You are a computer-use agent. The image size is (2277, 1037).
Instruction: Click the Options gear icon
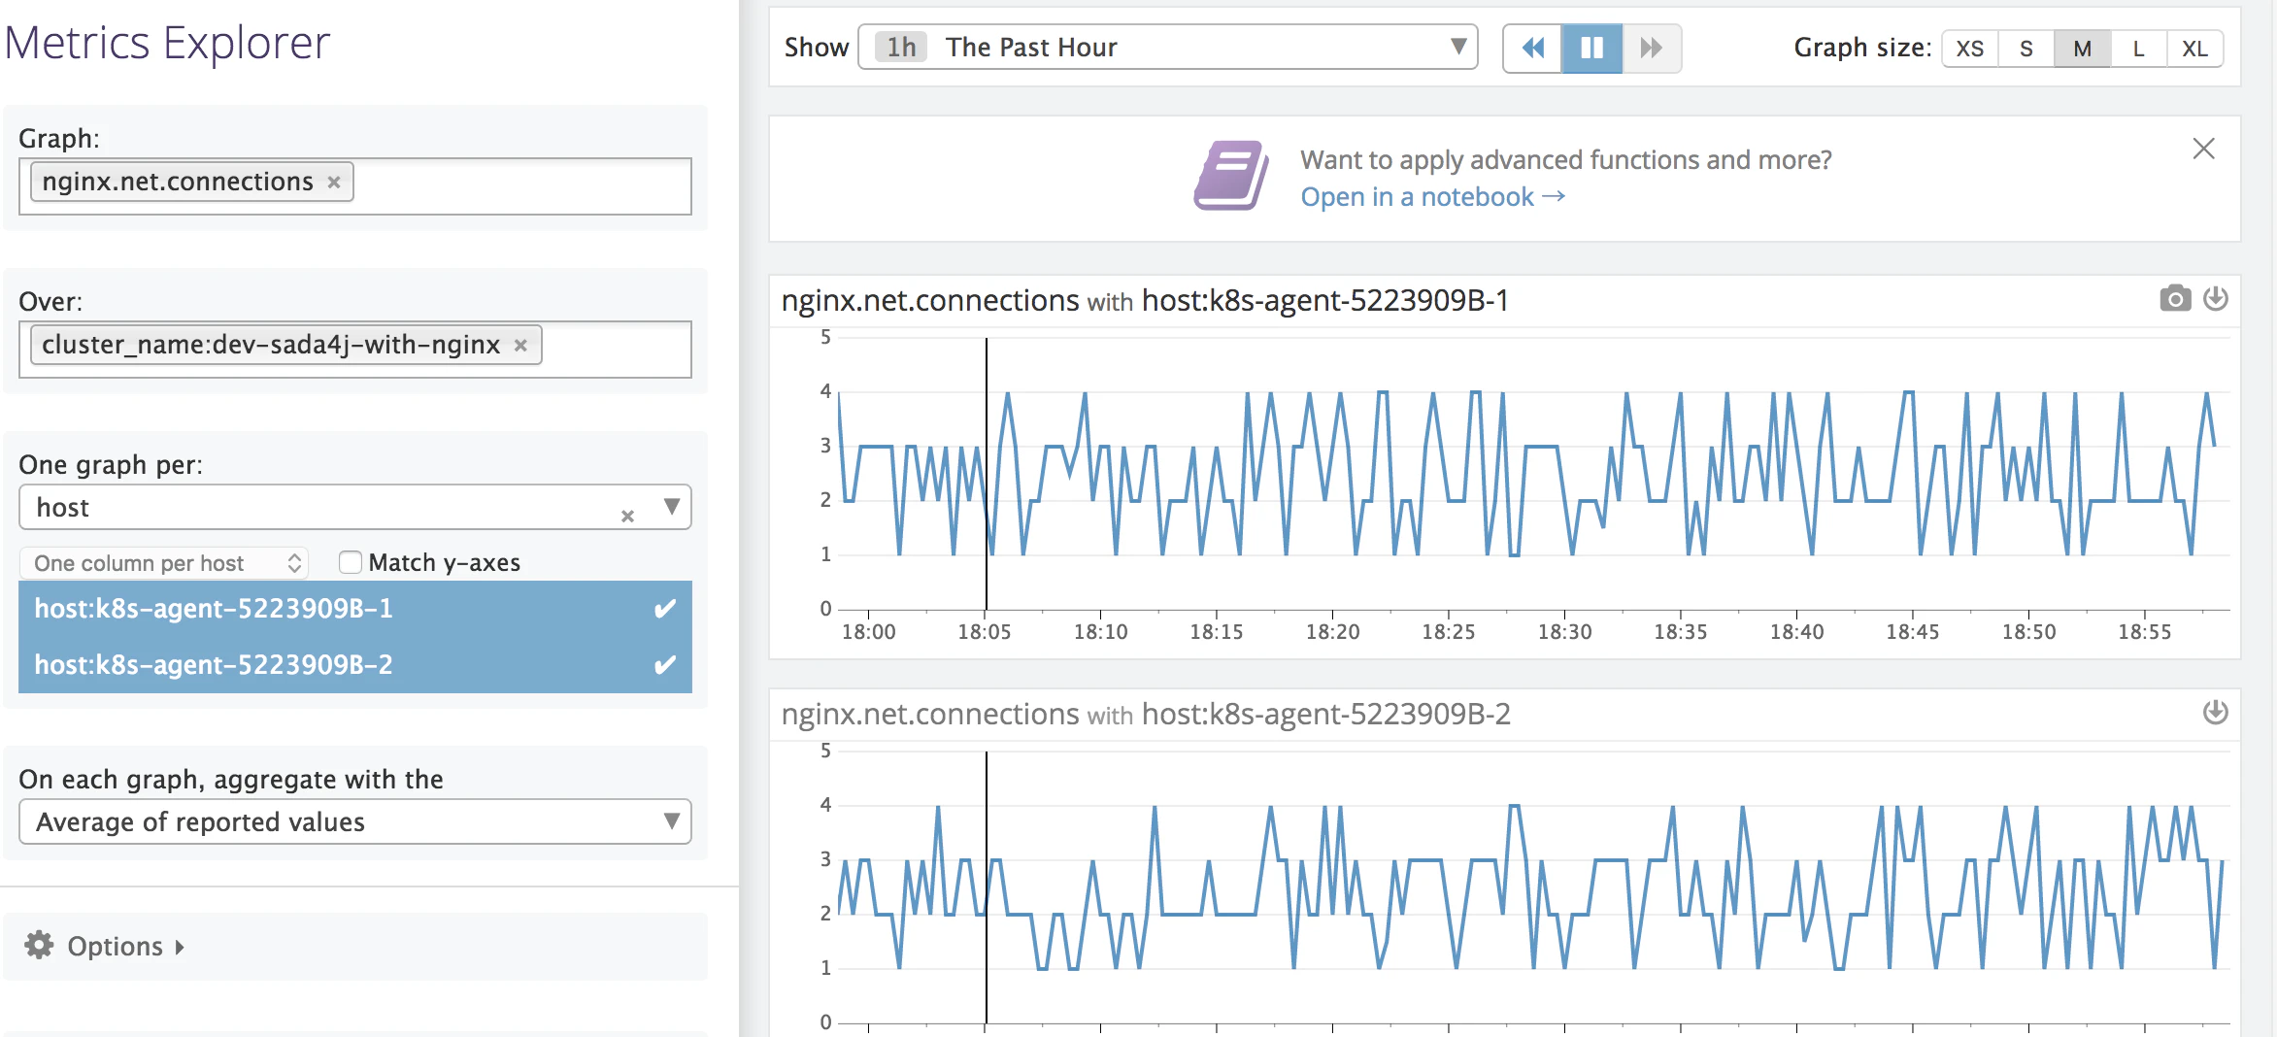coord(39,945)
